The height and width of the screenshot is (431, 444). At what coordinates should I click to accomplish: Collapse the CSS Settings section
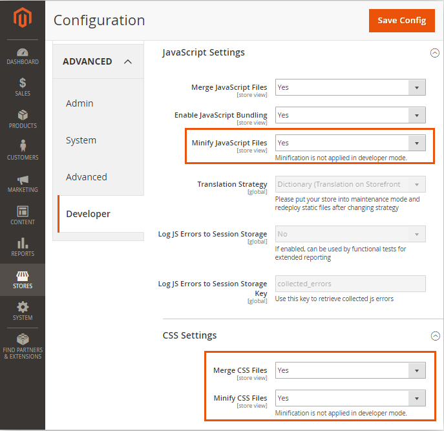[x=435, y=336]
